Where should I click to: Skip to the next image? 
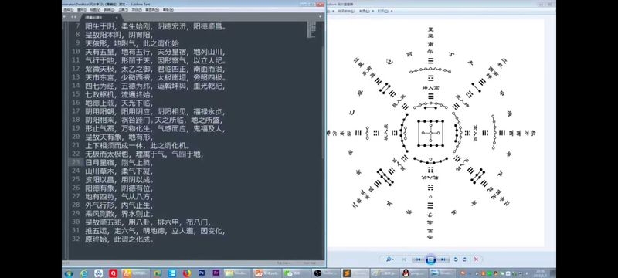click(x=443, y=259)
